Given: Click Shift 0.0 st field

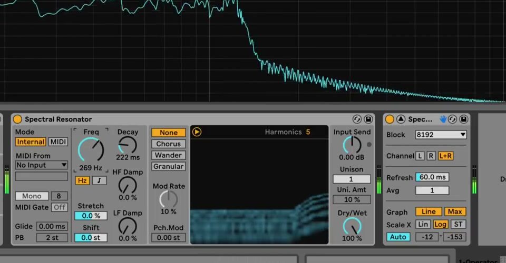Looking at the screenshot, I should pos(91,238).
